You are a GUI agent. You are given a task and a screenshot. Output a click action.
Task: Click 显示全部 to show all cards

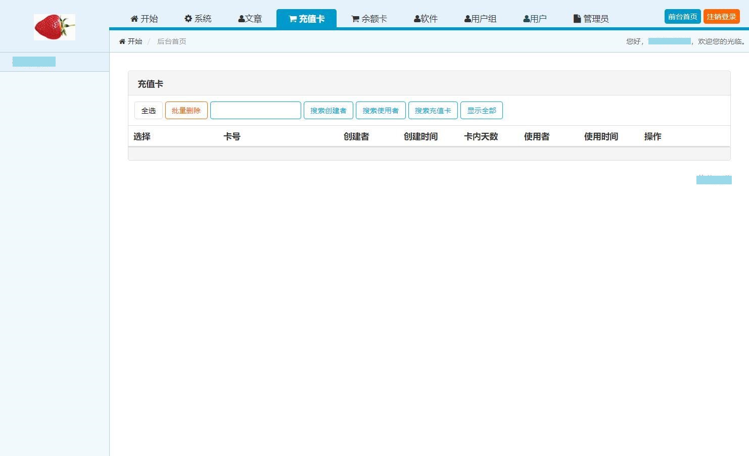(481, 111)
